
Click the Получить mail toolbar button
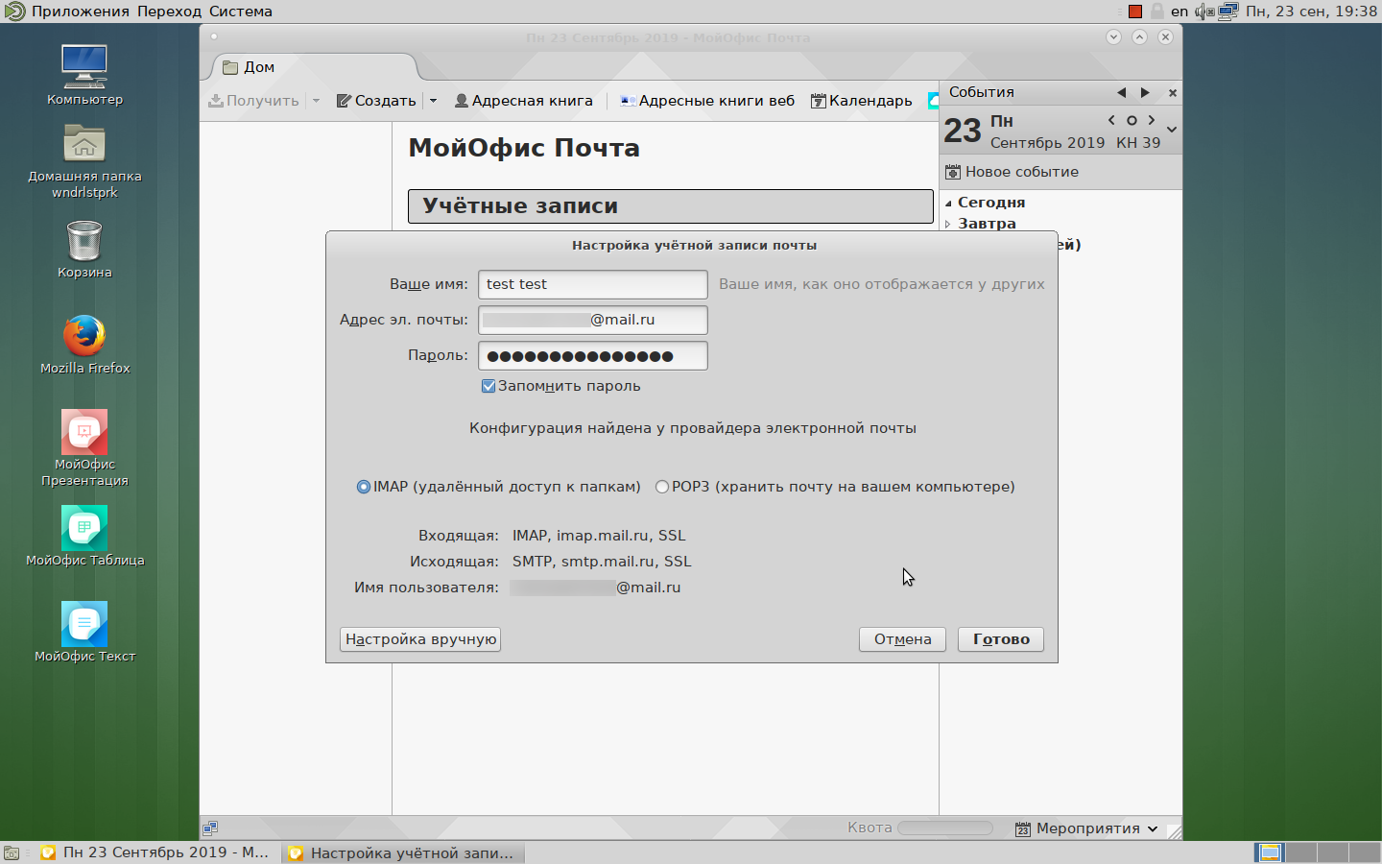click(254, 101)
